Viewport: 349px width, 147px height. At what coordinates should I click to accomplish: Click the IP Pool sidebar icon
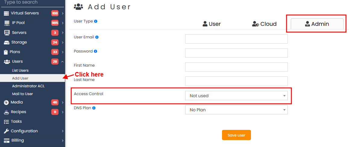pos(6,23)
